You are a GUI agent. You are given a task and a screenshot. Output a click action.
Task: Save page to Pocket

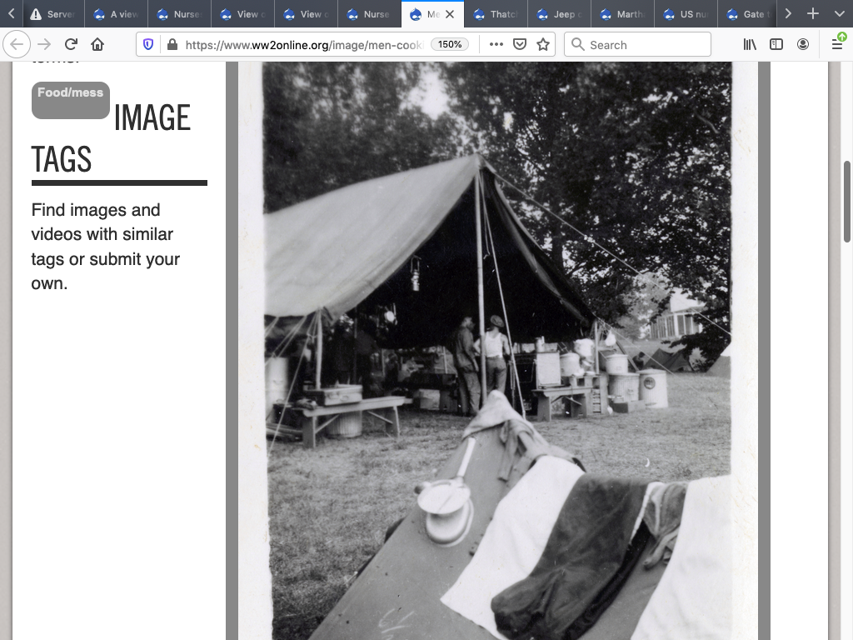520,45
